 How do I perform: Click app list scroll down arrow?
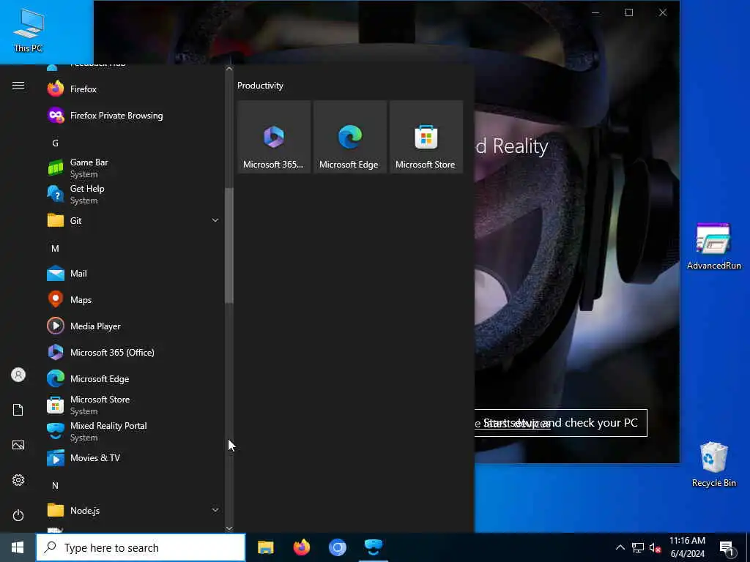pyautogui.click(x=229, y=528)
